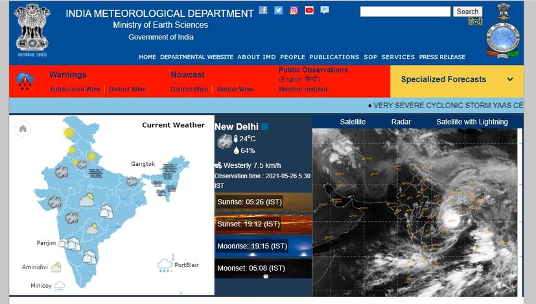Screen dimensions: 536x304
Task: Select Gangtok haze icon on map
Action: pyautogui.click(x=170, y=171)
